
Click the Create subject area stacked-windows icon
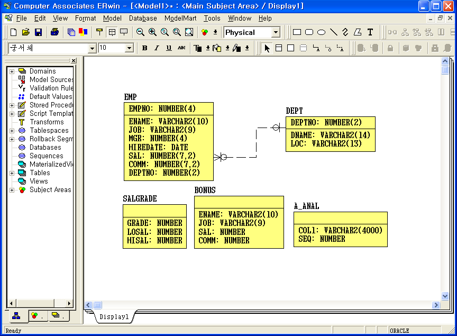(x=71, y=32)
